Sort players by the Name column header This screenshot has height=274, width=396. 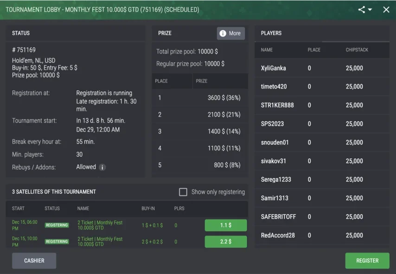point(267,50)
